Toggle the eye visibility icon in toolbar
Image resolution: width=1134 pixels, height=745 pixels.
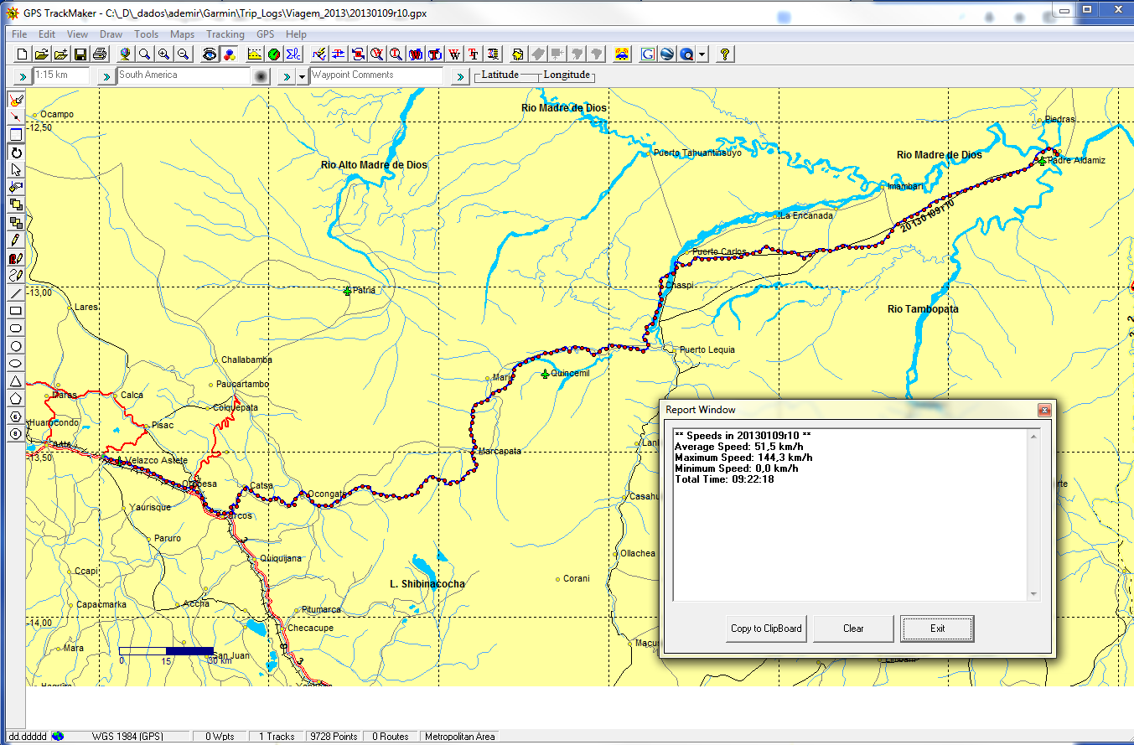pos(210,54)
